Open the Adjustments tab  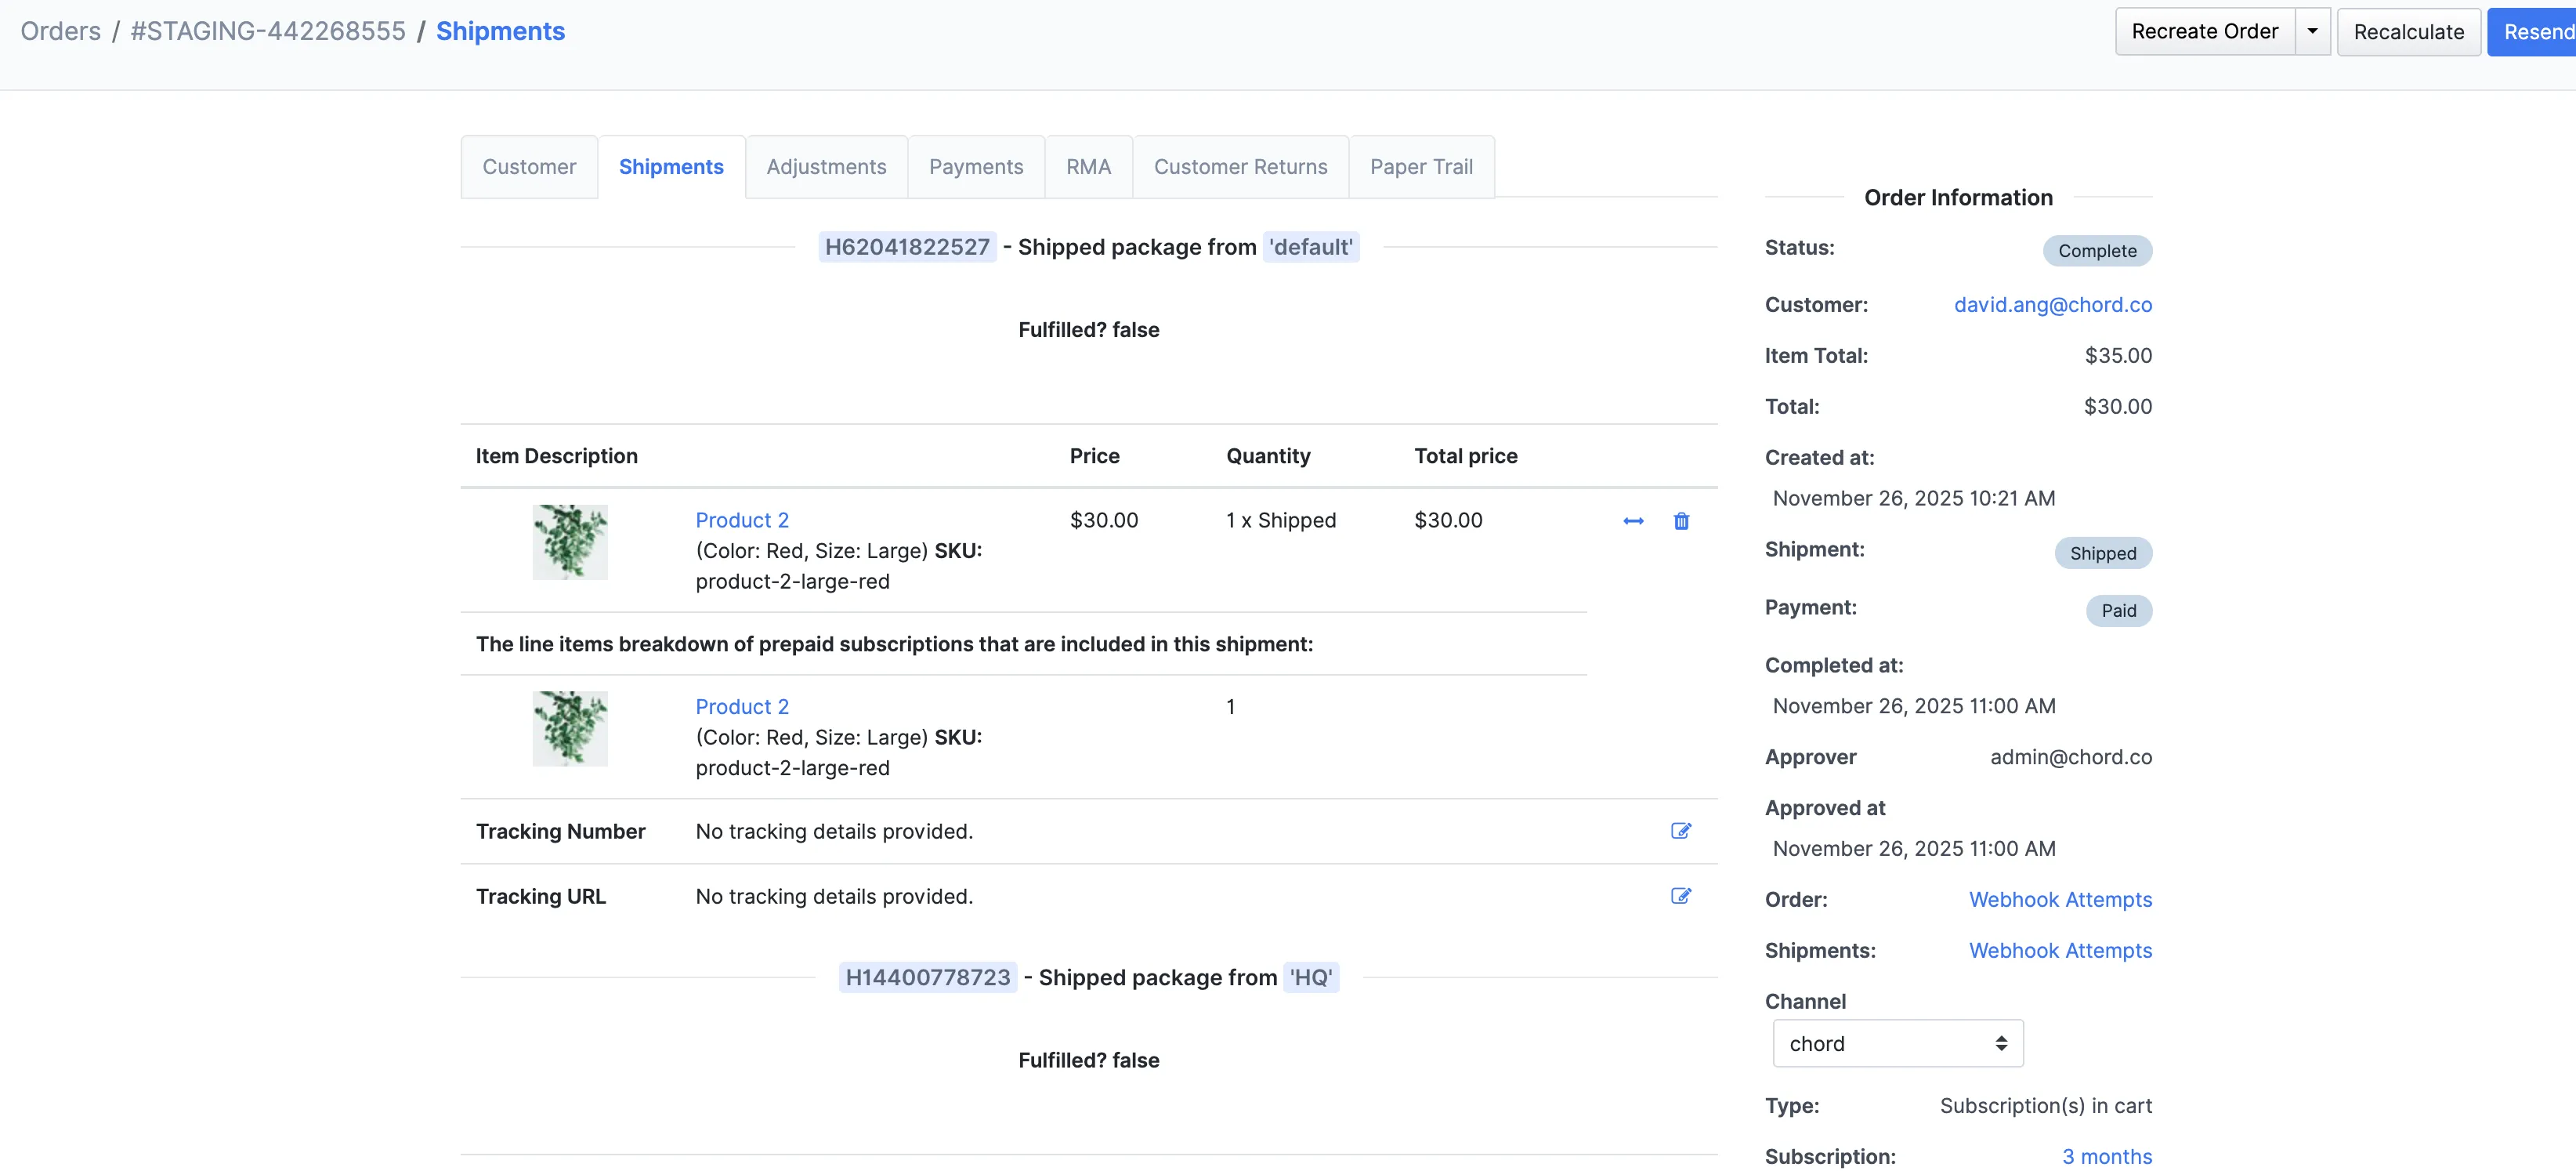pyautogui.click(x=826, y=166)
